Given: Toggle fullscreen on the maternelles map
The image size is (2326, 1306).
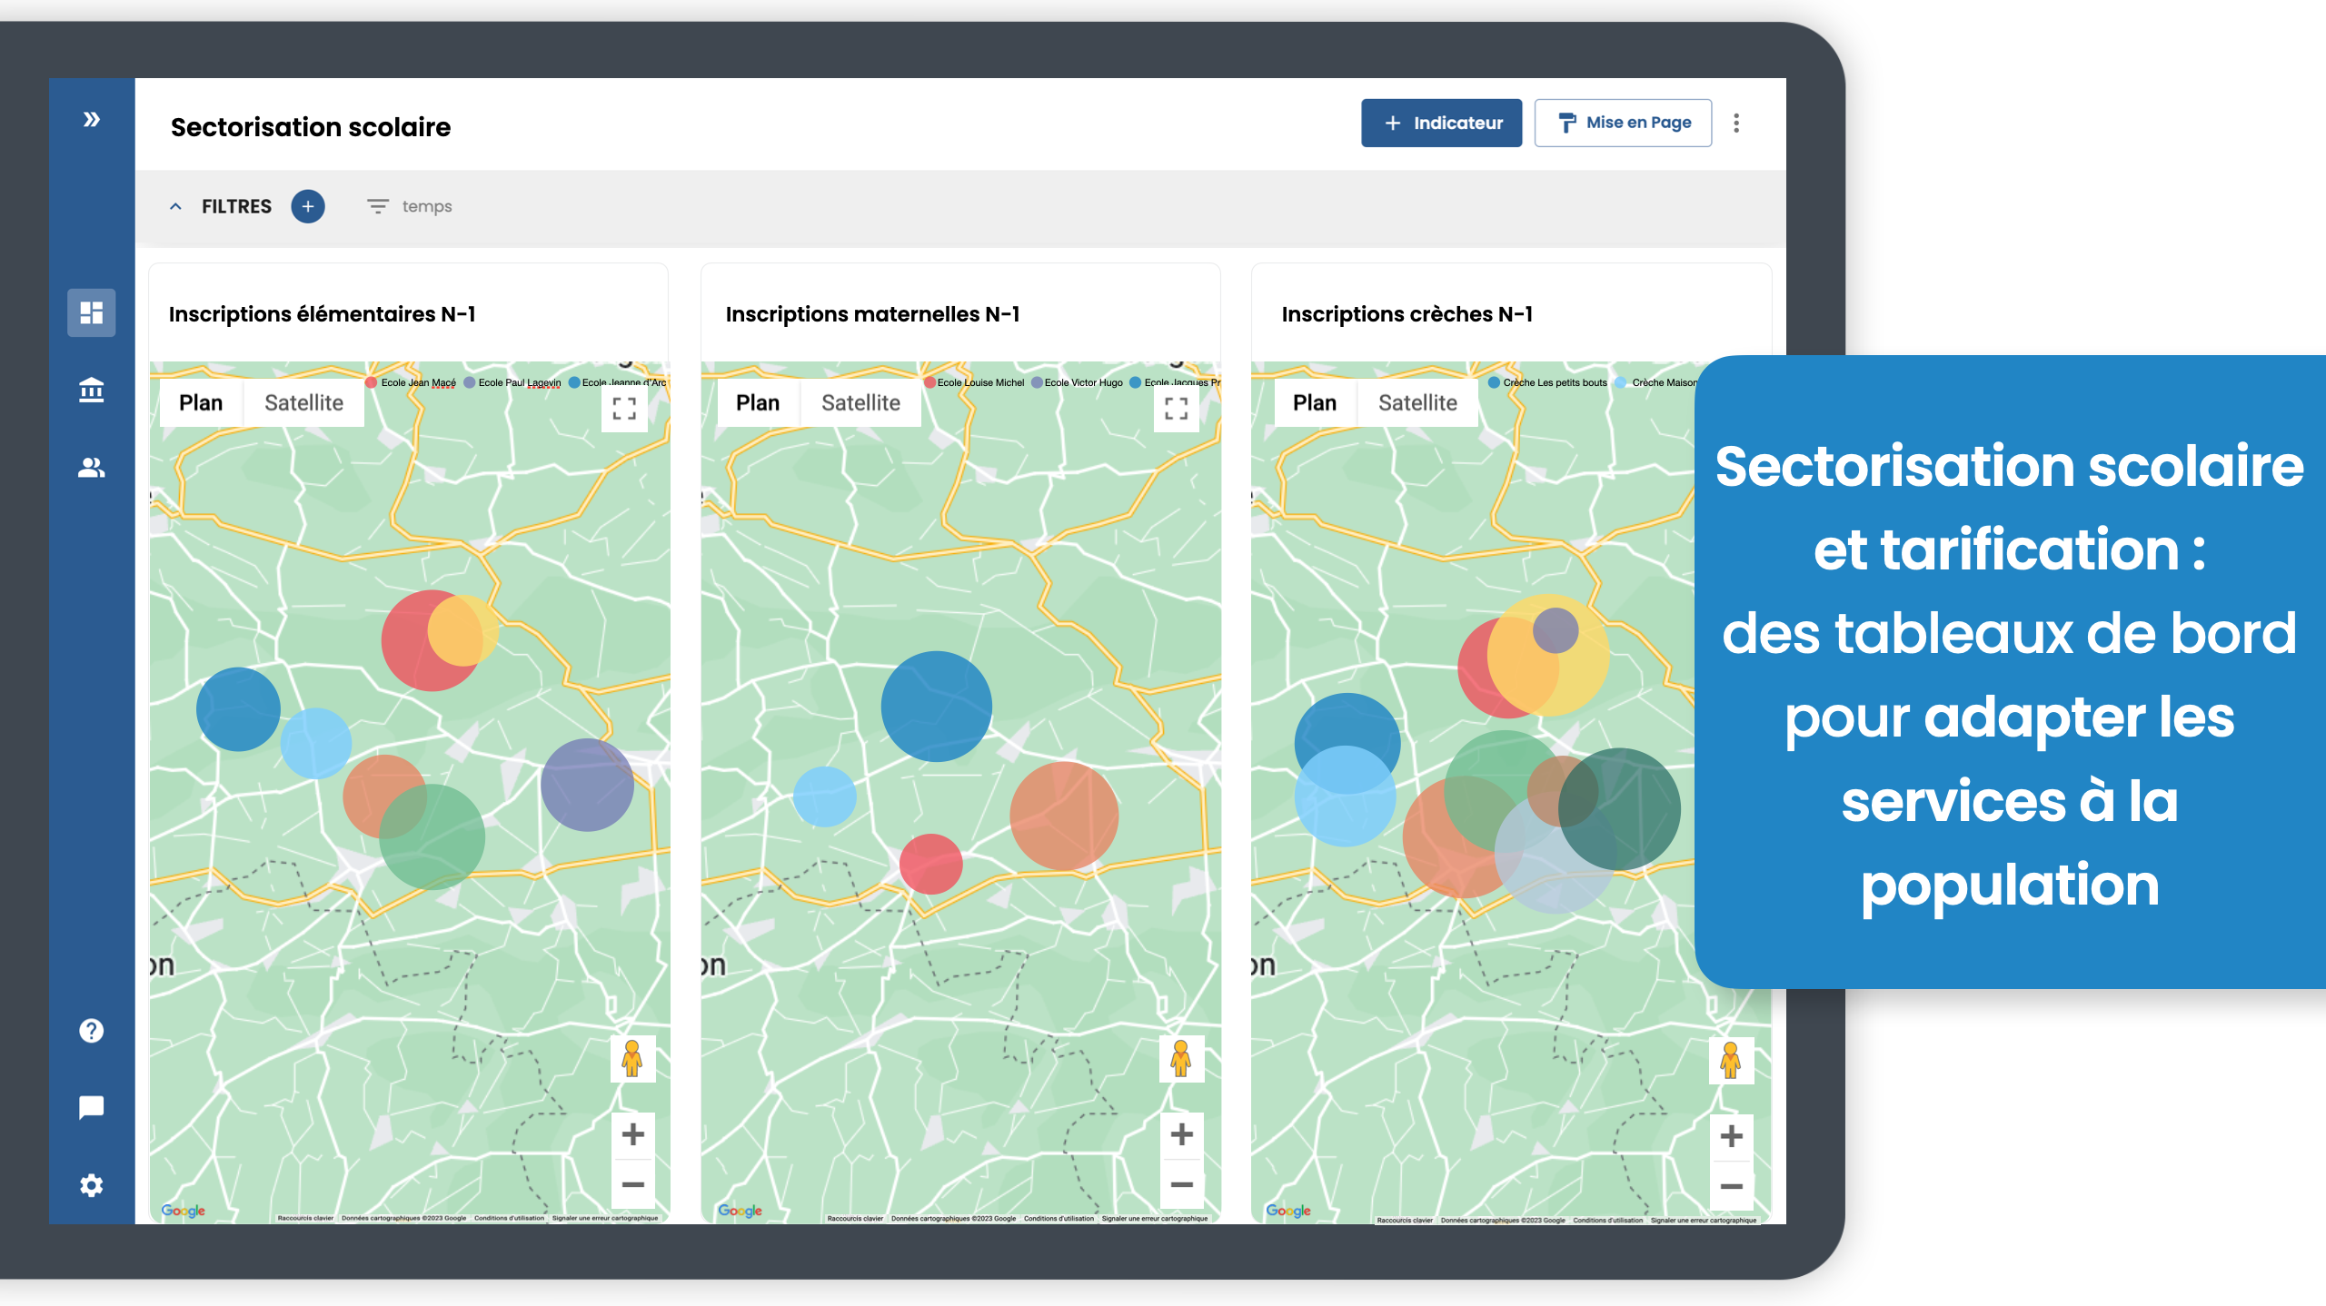Looking at the screenshot, I should tap(1176, 408).
